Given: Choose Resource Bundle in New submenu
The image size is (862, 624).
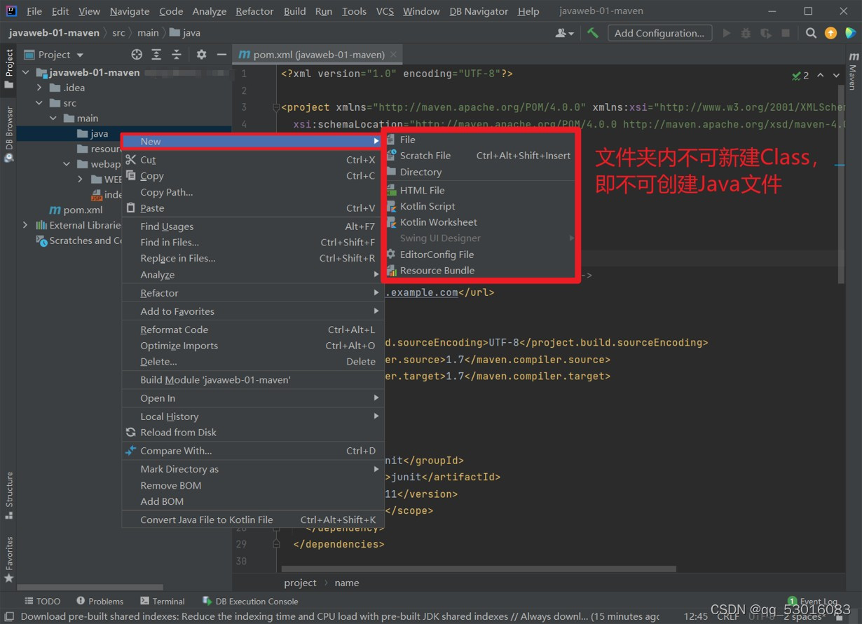Looking at the screenshot, I should (480, 271).
